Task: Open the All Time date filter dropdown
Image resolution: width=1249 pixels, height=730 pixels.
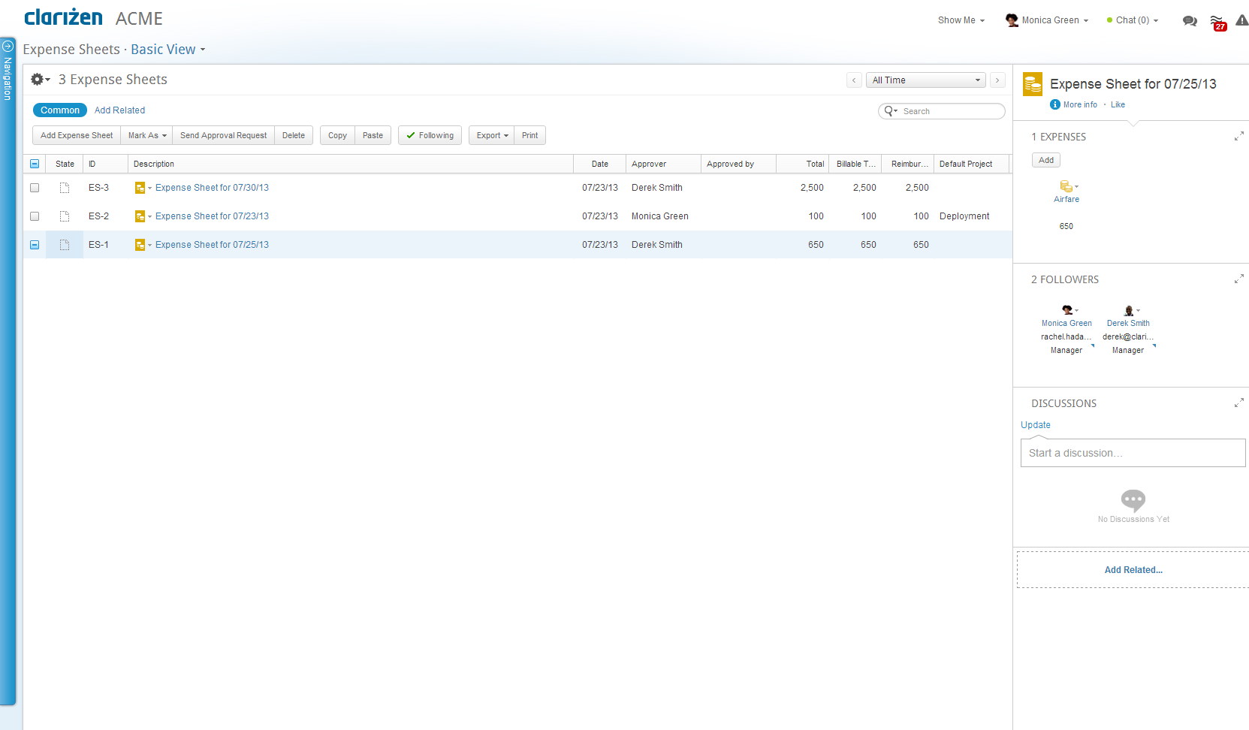Action: [x=925, y=80]
